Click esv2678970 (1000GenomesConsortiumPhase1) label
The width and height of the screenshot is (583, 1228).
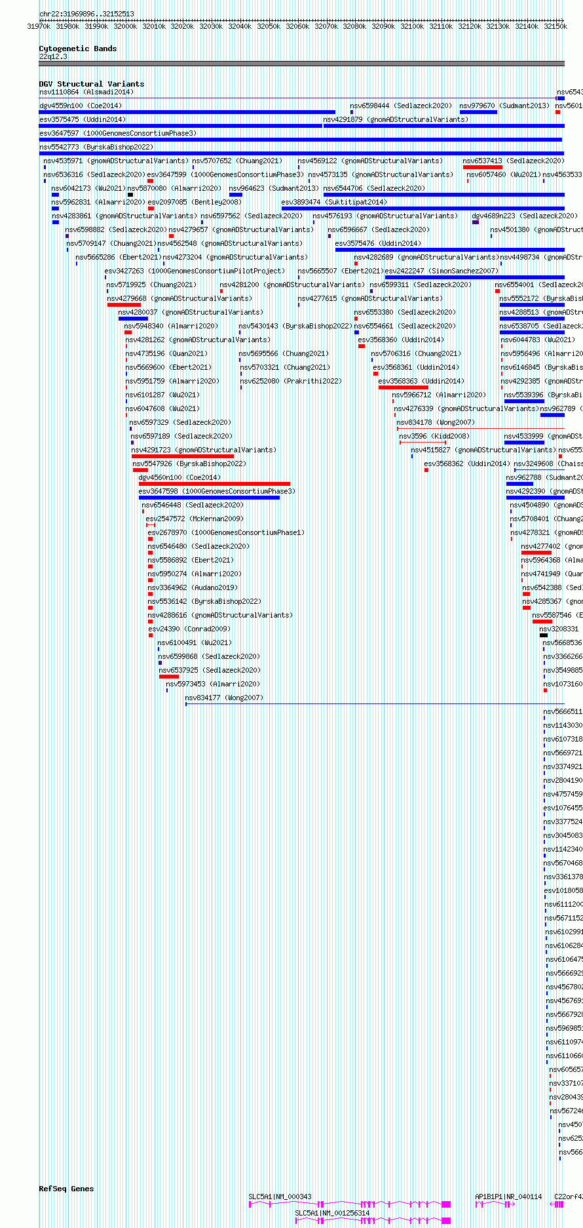tap(226, 532)
